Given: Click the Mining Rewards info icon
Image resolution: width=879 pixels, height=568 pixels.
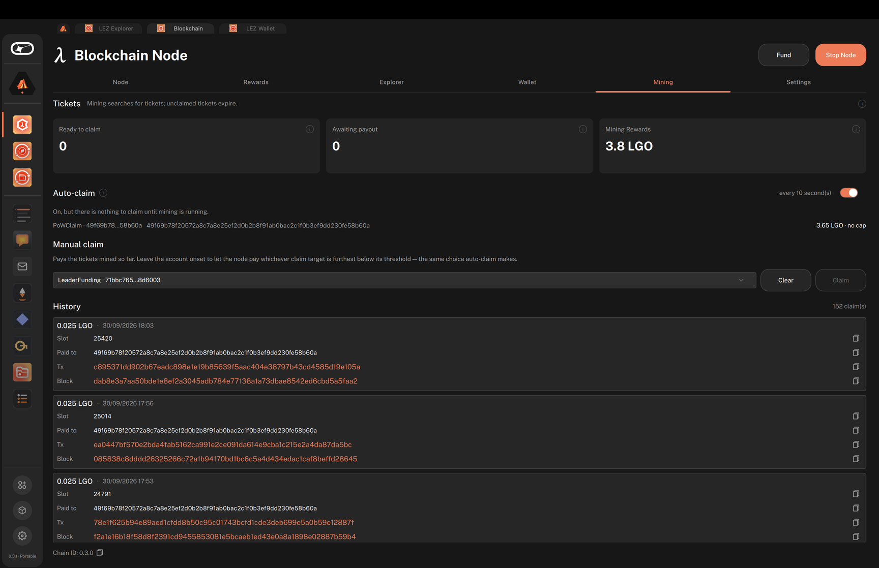Looking at the screenshot, I should pyautogui.click(x=856, y=129).
